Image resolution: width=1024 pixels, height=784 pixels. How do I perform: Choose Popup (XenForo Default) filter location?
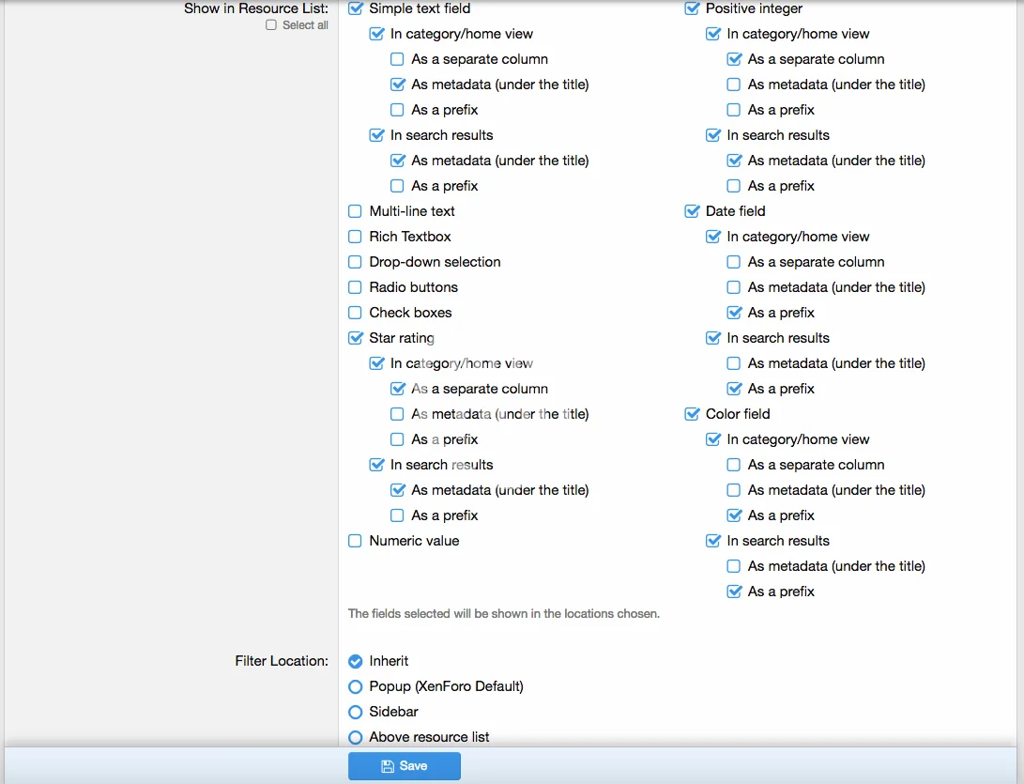tap(355, 686)
